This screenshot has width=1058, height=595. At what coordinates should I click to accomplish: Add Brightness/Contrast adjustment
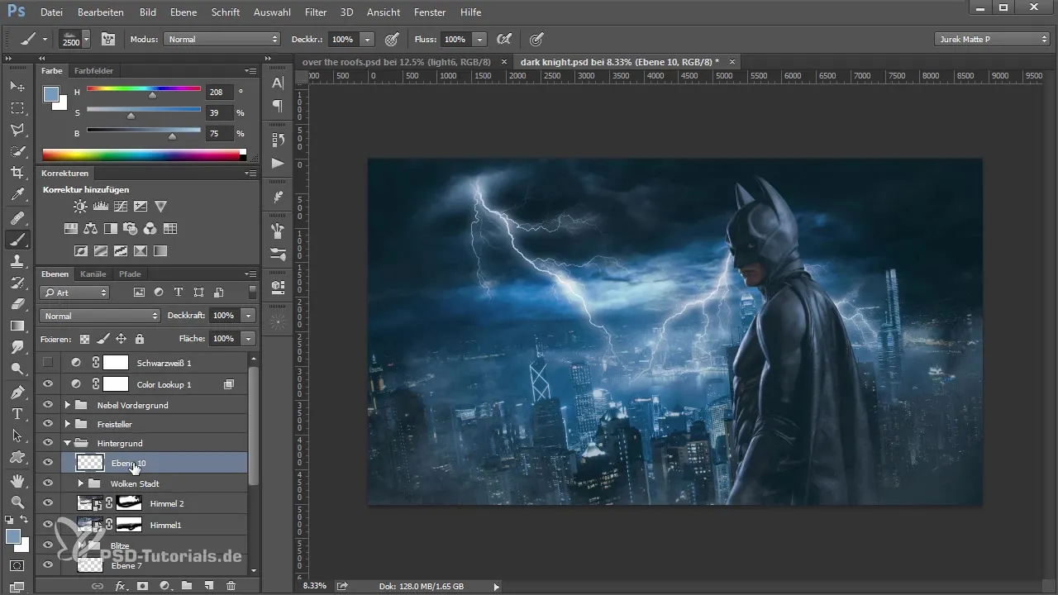click(80, 207)
